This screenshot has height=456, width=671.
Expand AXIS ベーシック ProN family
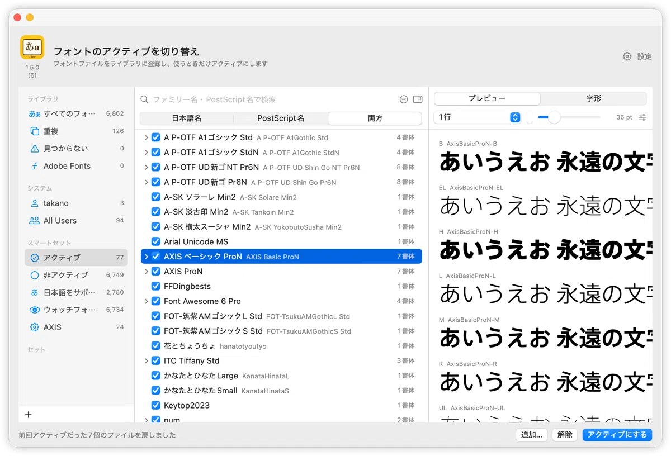click(147, 256)
